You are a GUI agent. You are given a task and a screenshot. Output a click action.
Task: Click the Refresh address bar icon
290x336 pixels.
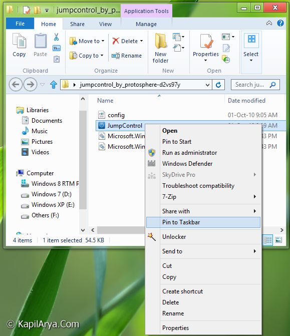coord(218,85)
